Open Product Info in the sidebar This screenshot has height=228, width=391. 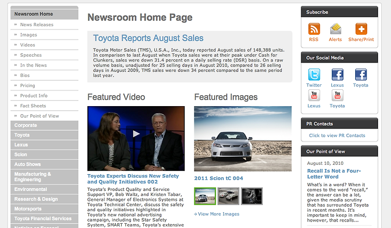point(45,96)
